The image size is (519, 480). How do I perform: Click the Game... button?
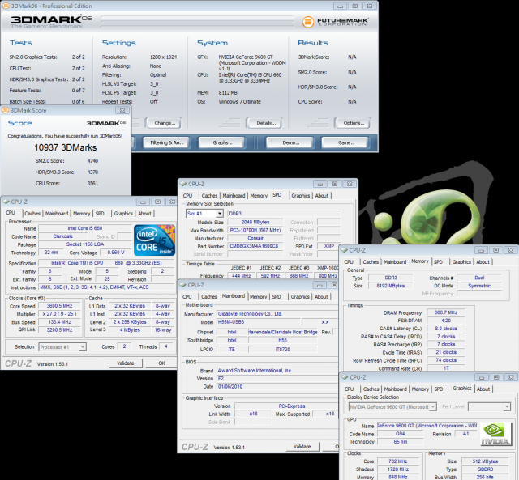(346, 142)
